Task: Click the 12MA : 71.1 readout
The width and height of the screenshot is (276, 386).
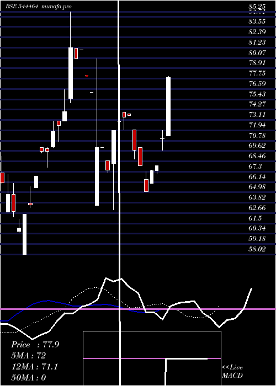Action: [35, 367]
